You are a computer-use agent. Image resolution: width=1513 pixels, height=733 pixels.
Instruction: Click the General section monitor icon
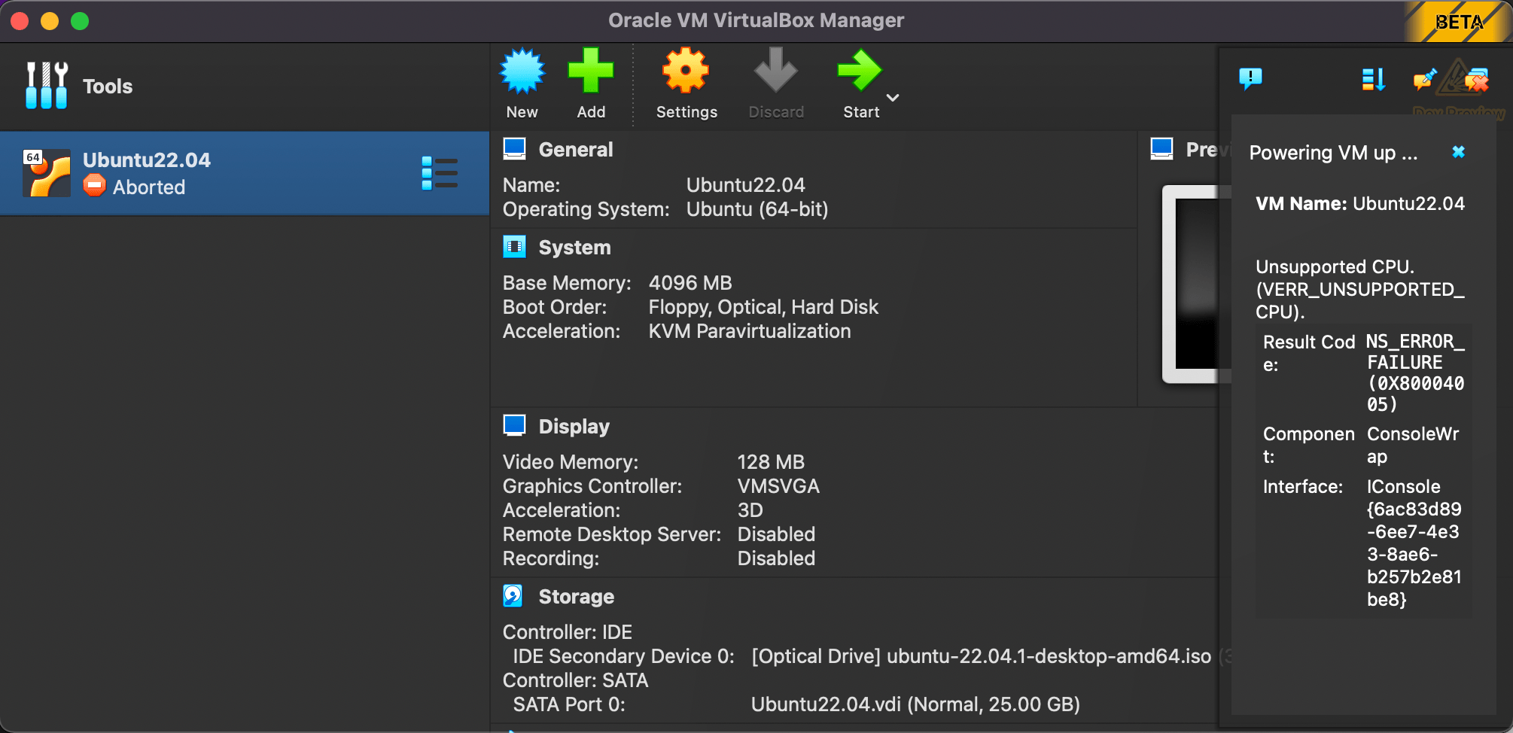[515, 149]
